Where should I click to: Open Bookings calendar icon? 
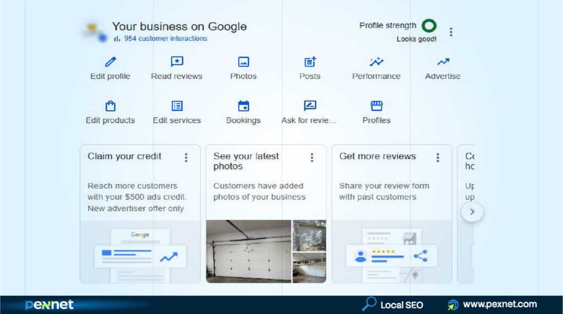[x=244, y=106]
